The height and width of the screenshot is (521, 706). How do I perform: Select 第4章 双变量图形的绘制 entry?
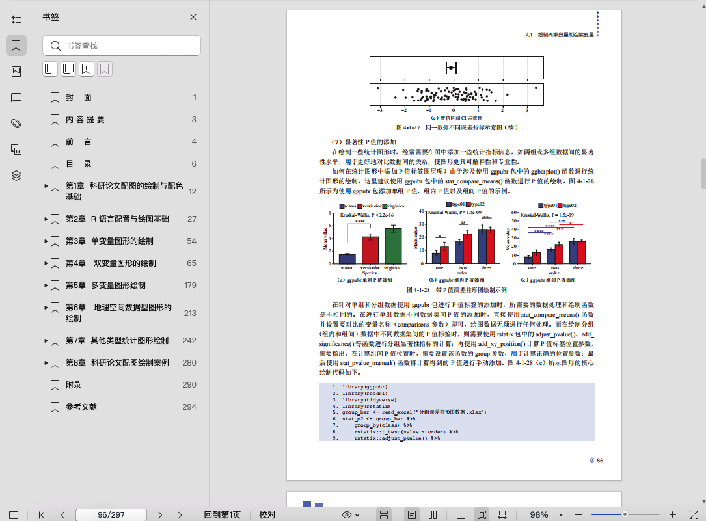111,263
